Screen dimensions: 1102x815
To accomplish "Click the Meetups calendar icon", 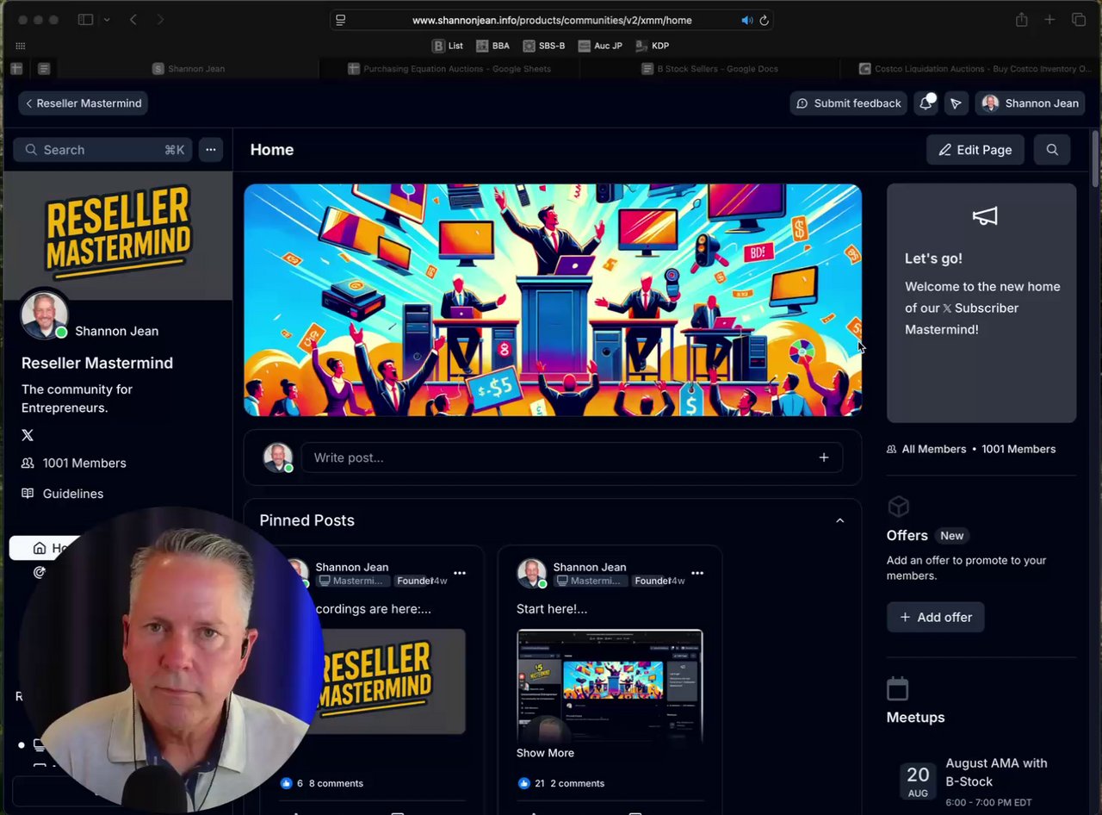I will [x=897, y=688].
